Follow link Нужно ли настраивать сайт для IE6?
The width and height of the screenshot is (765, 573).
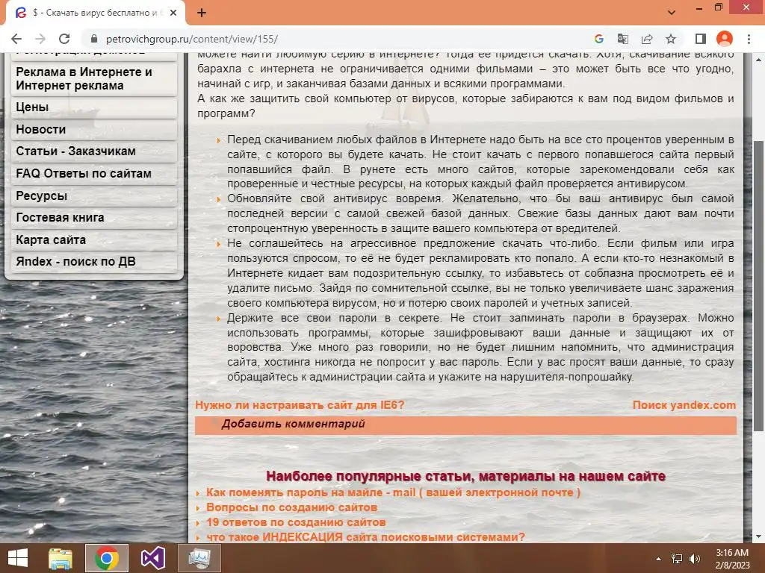pos(300,405)
